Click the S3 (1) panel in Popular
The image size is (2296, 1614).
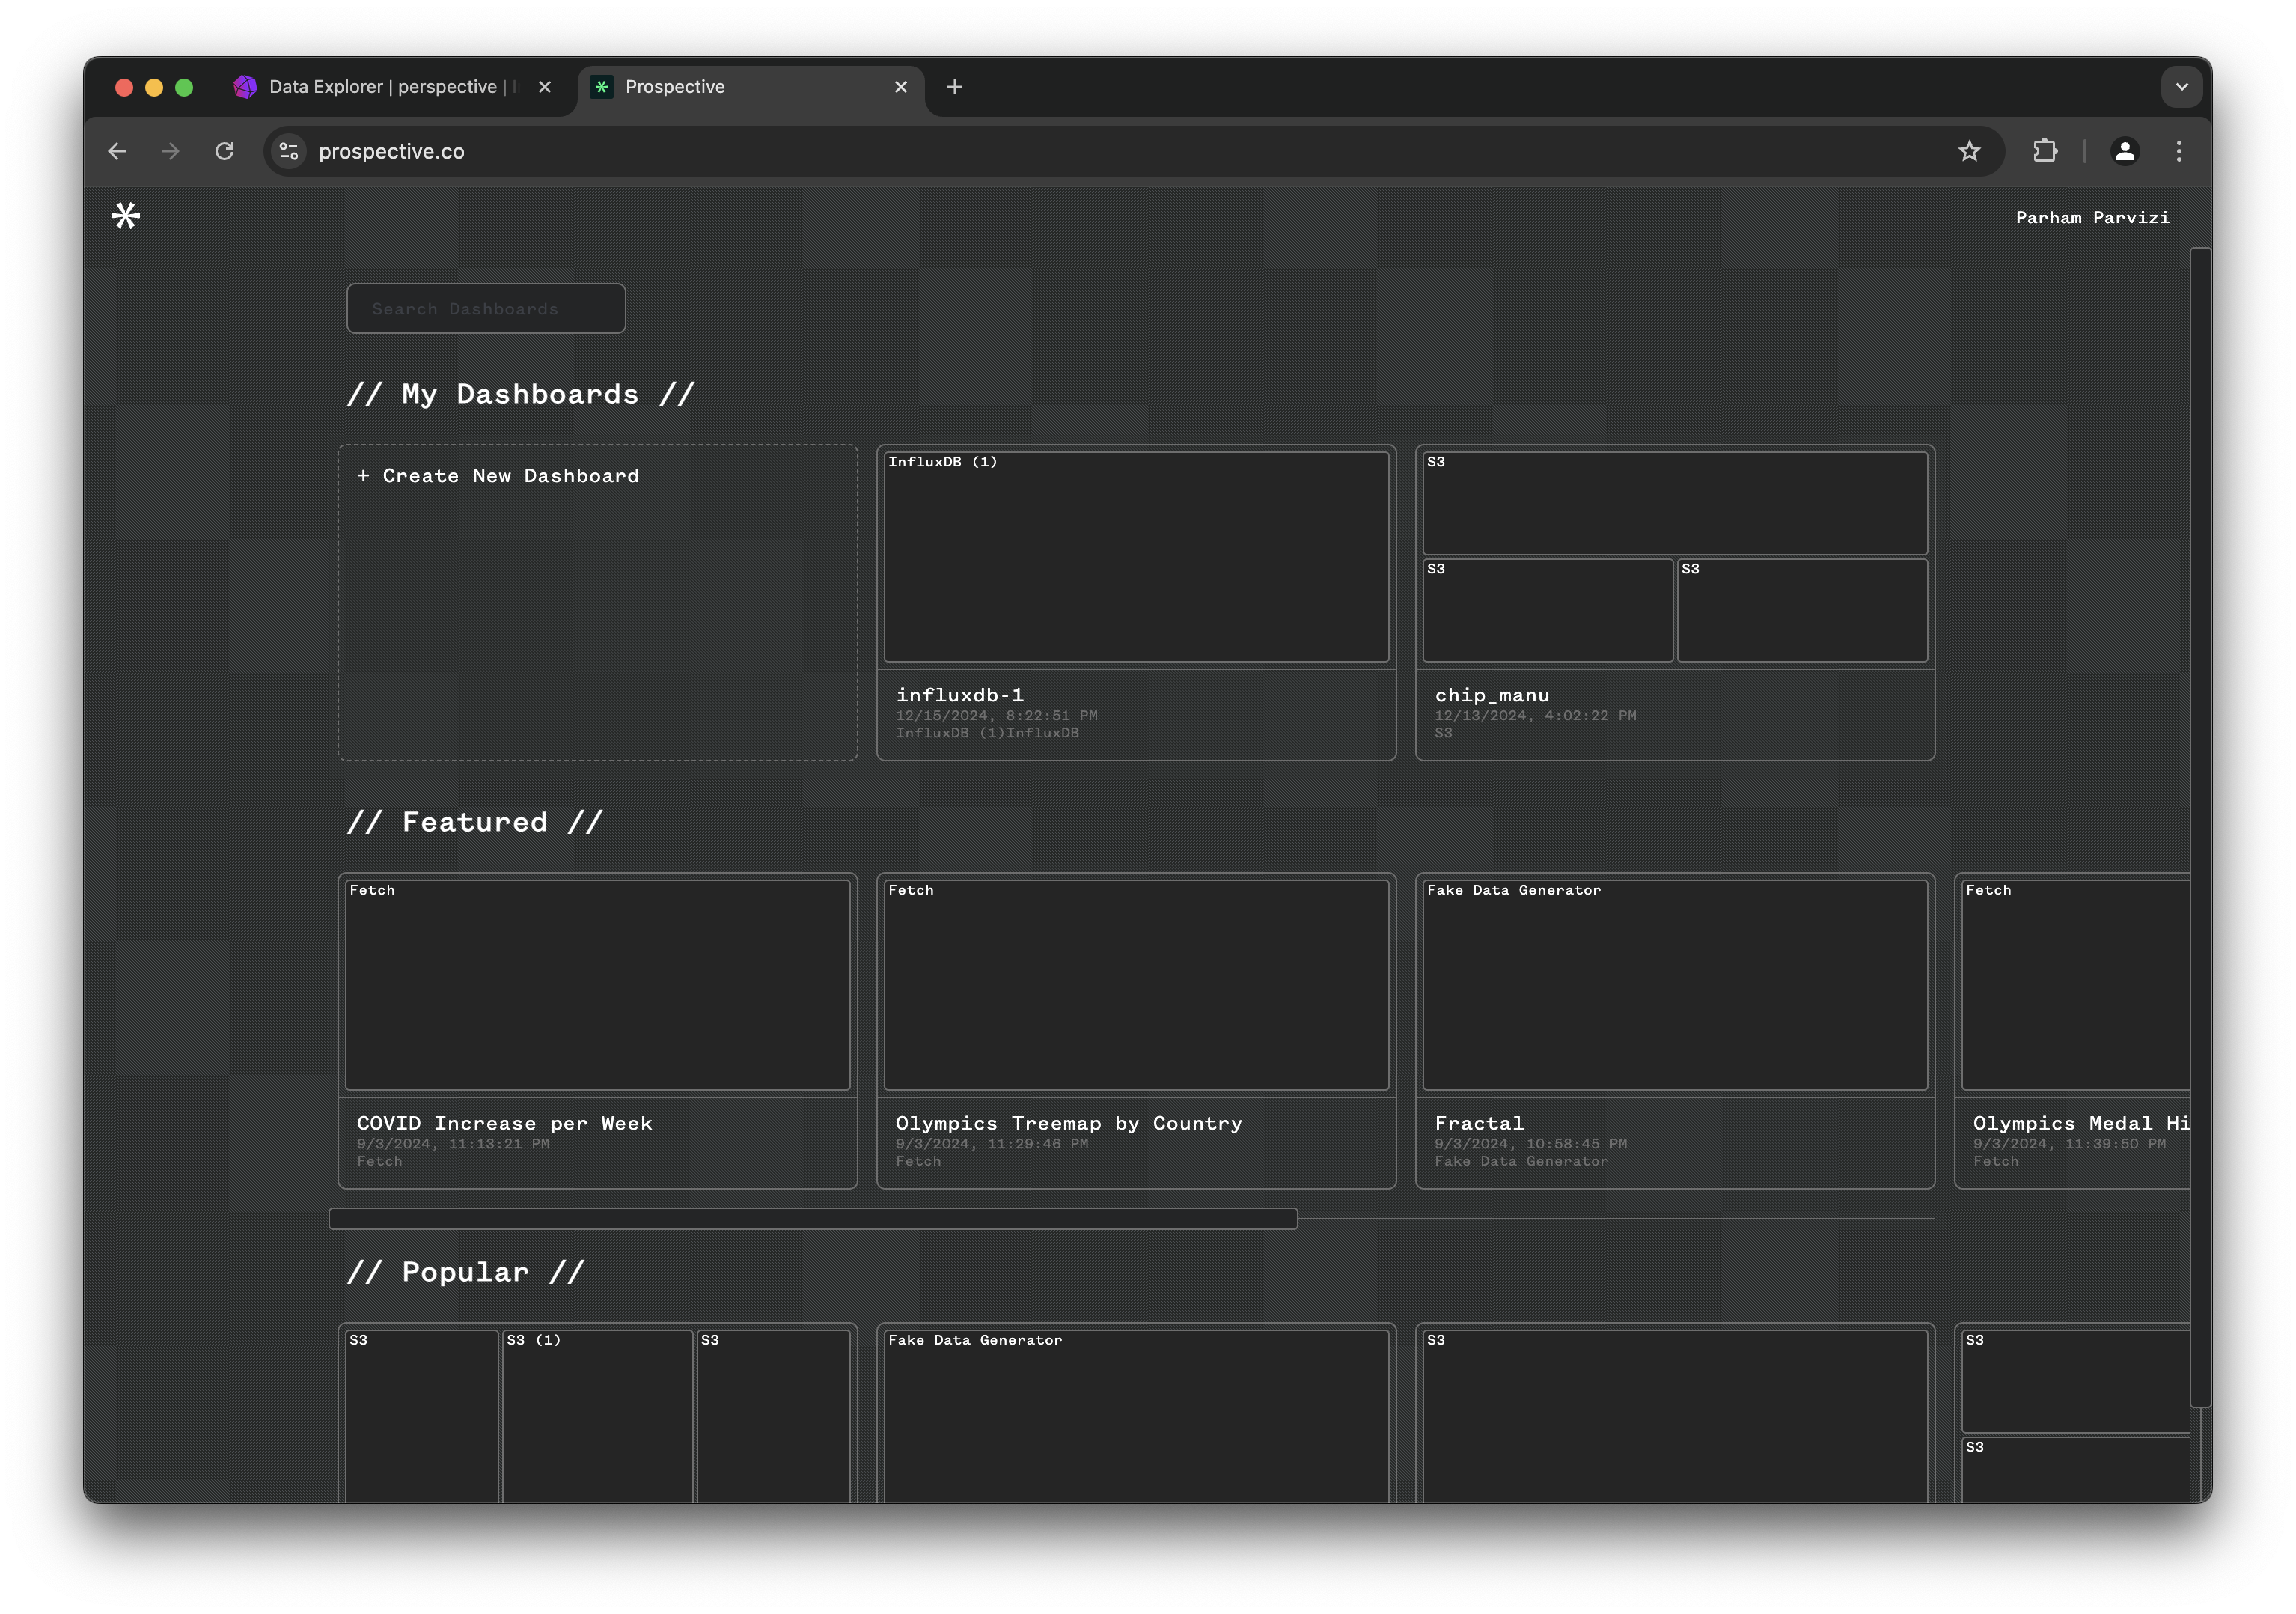[x=597, y=1415]
